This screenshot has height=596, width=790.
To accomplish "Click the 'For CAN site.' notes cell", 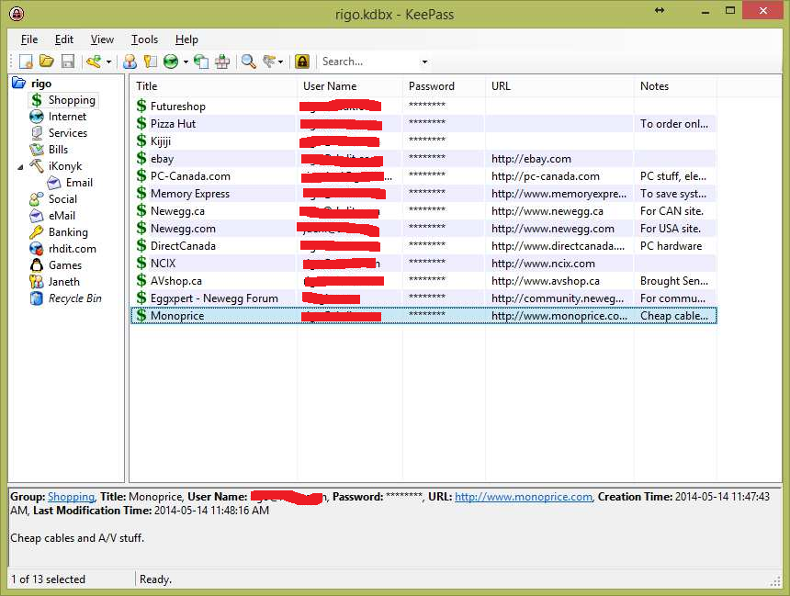I will pyautogui.click(x=671, y=211).
